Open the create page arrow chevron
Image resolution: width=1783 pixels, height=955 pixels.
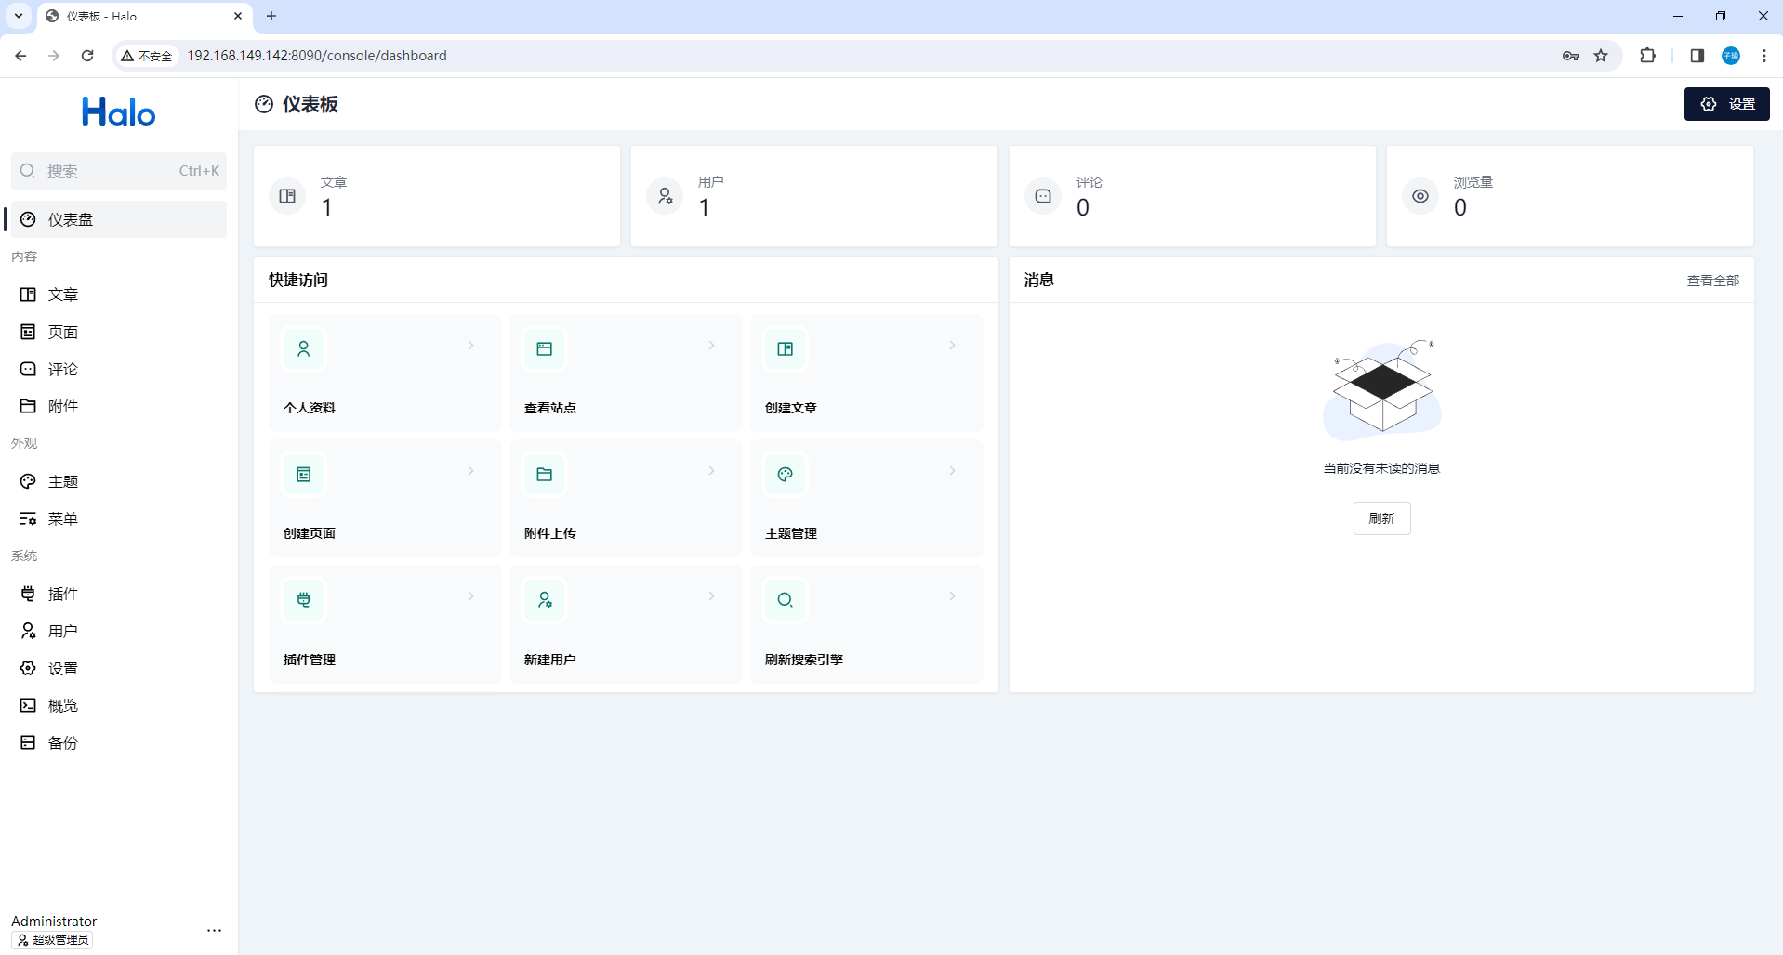(x=471, y=471)
